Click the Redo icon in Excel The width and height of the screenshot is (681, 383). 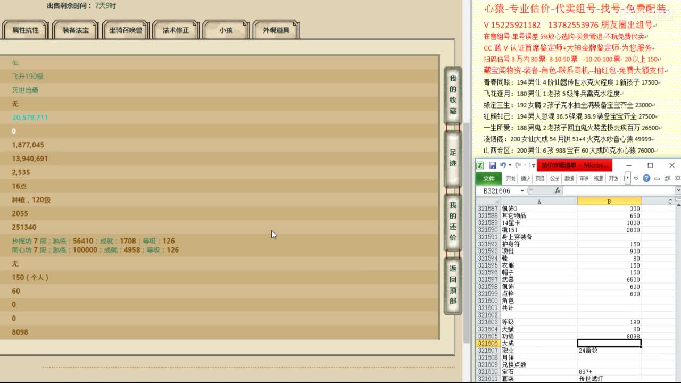518,165
